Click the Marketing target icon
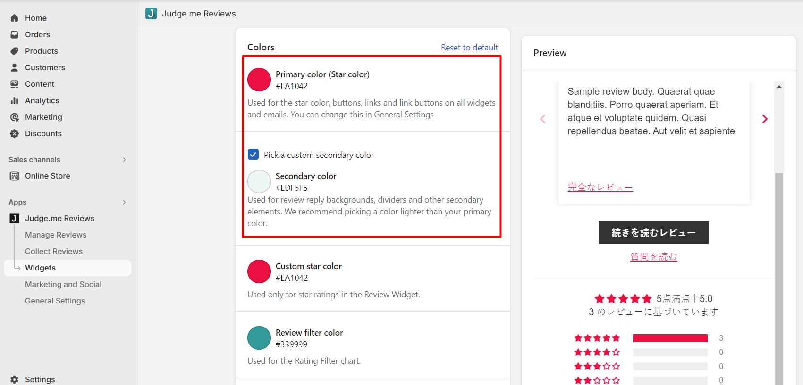 point(15,117)
